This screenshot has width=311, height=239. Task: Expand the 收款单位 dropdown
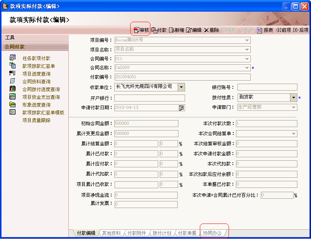(181, 87)
